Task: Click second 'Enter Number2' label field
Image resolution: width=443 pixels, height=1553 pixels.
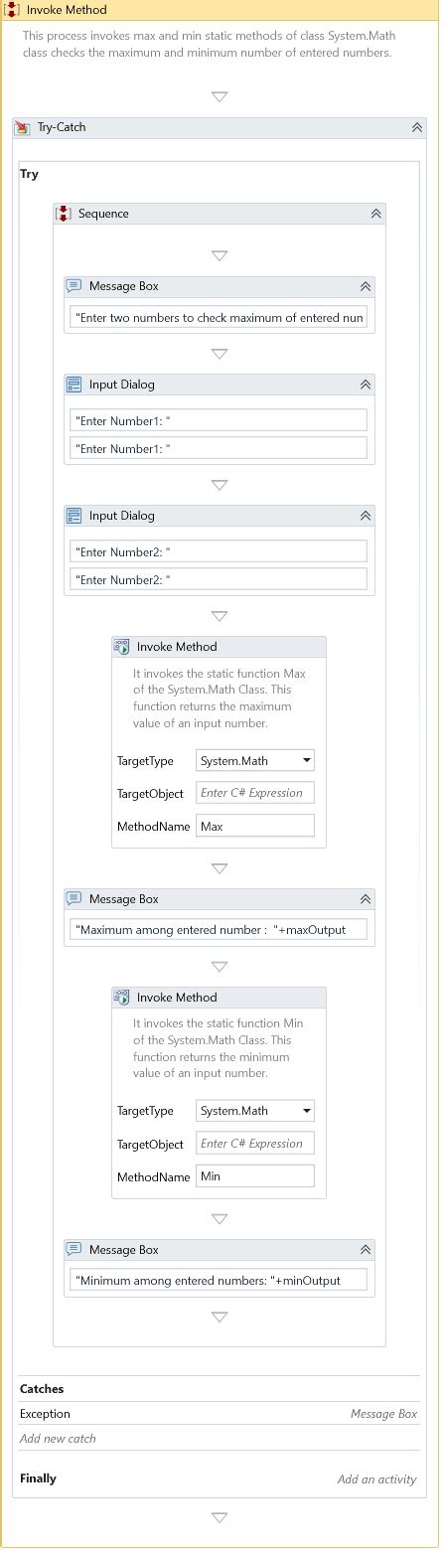Action: pyautogui.click(x=219, y=579)
